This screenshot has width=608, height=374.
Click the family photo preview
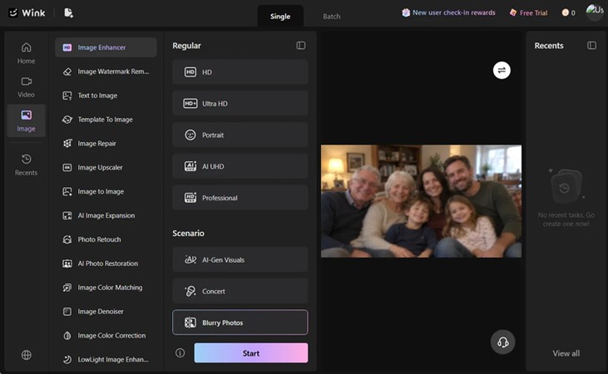(x=421, y=201)
